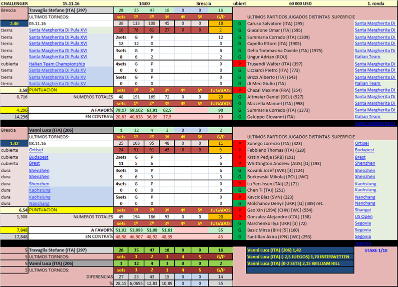Open Shenzhen link beside Whittington Andrew

point(365,163)
